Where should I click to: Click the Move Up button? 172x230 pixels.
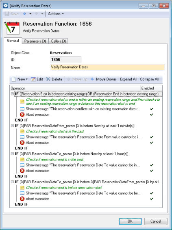77,79
